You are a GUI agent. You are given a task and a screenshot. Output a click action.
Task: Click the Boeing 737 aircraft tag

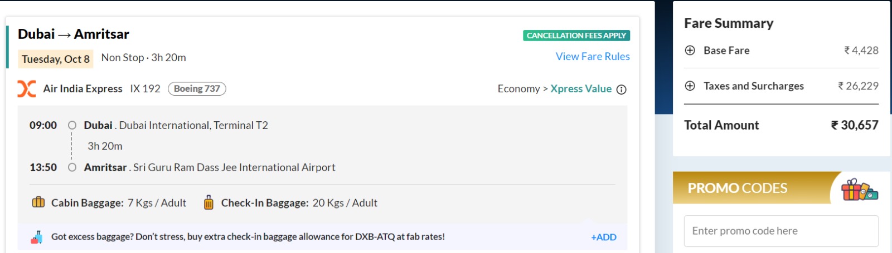point(197,89)
